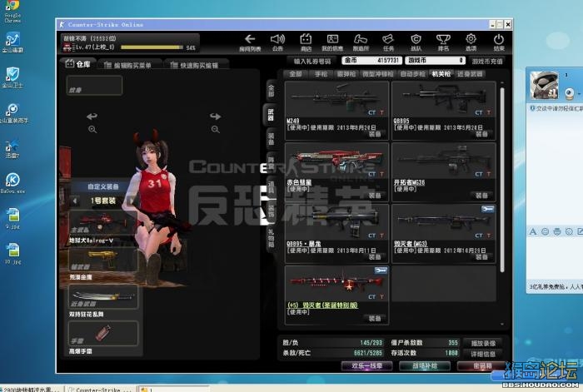
Task: Select the 机关枪 (machine gun) filter tab
Action: click(441, 74)
